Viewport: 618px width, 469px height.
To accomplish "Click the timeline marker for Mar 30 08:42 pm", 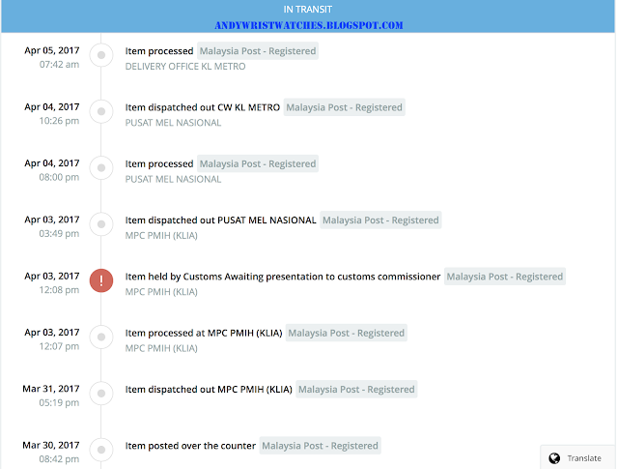I will pyautogui.click(x=101, y=450).
